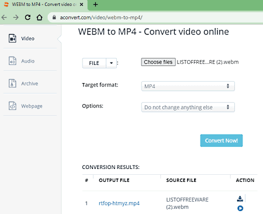Click the Choose files button

pos(158,62)
